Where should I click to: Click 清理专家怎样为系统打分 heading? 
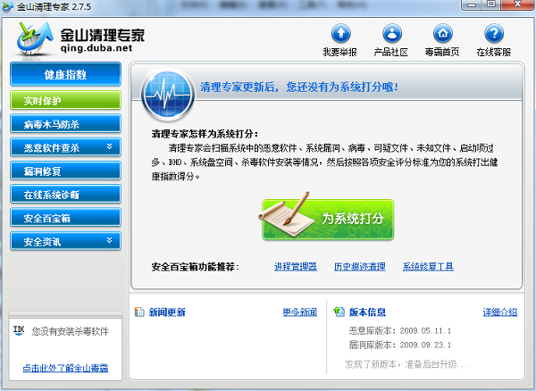205,134
